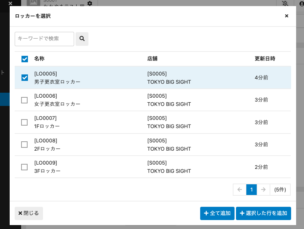304x229 pixels.
Task: Click the 選択した行を追加 button
Action: (x=263, y=213)
